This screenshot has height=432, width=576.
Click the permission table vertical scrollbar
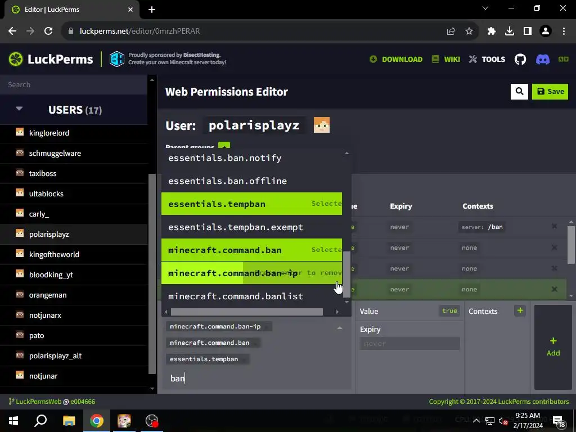point(571,245)
